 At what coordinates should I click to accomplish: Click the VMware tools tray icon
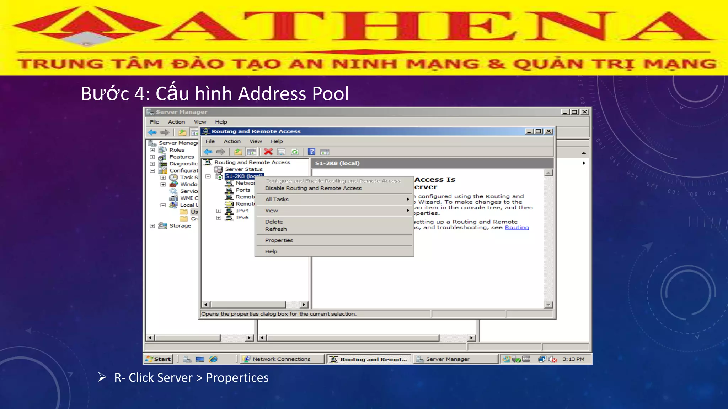click(x=526, y=359)
